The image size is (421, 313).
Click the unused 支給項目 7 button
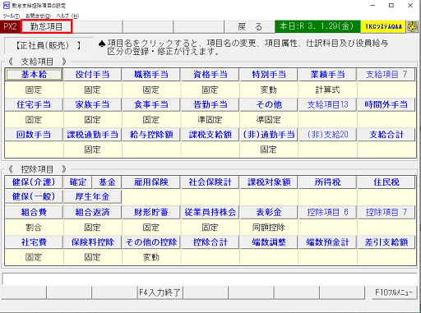[386, 75]
